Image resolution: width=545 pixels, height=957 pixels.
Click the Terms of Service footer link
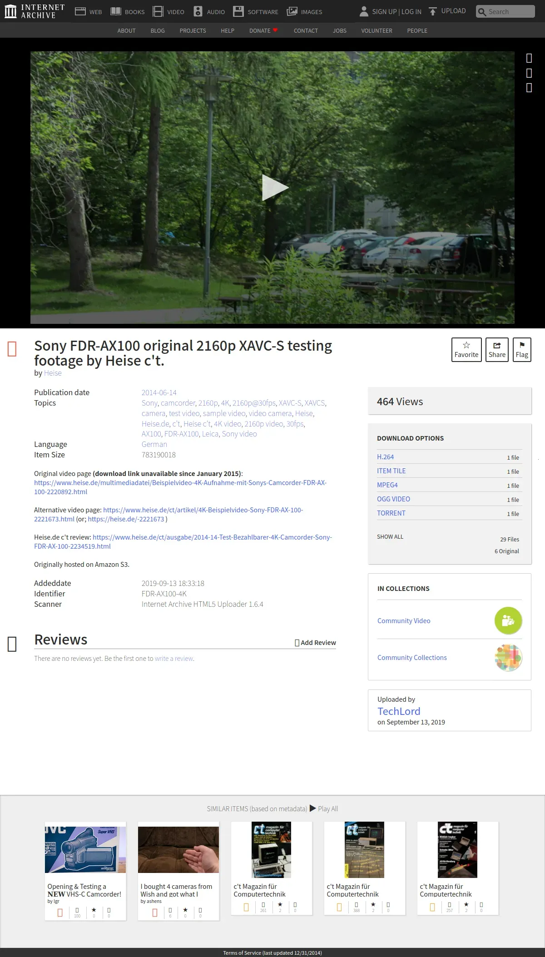(x=272, y=952)
